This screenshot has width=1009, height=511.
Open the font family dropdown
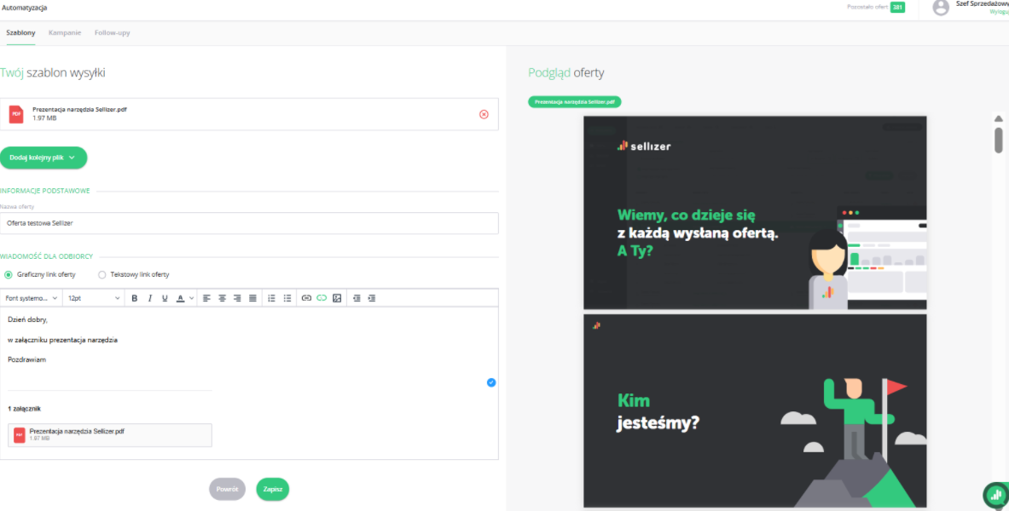[x=32, y=298]
